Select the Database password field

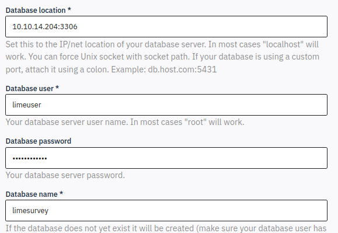[166, 158]
